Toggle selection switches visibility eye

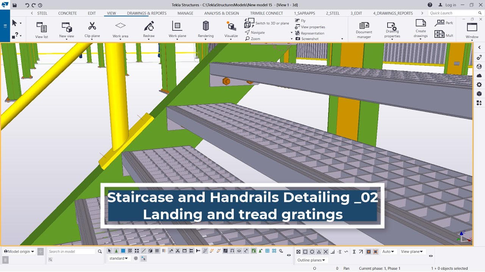point(289,255)
